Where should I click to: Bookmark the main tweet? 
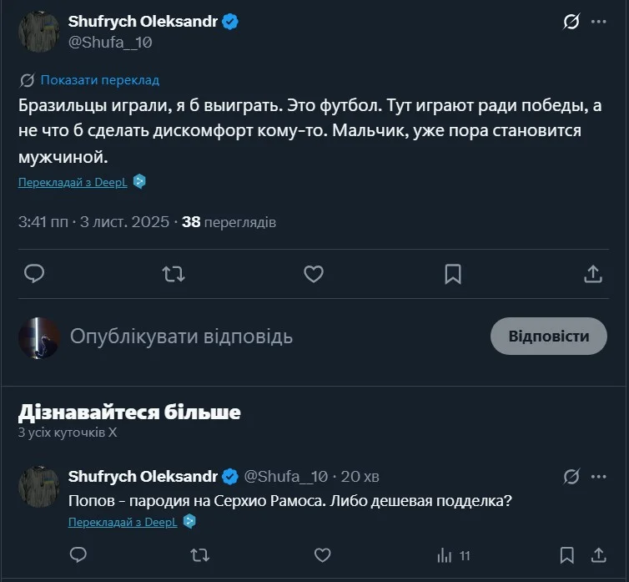coord(452,273)
